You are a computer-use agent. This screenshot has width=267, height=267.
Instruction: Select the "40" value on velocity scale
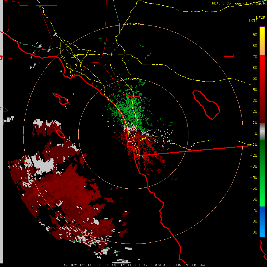(255, 90)
